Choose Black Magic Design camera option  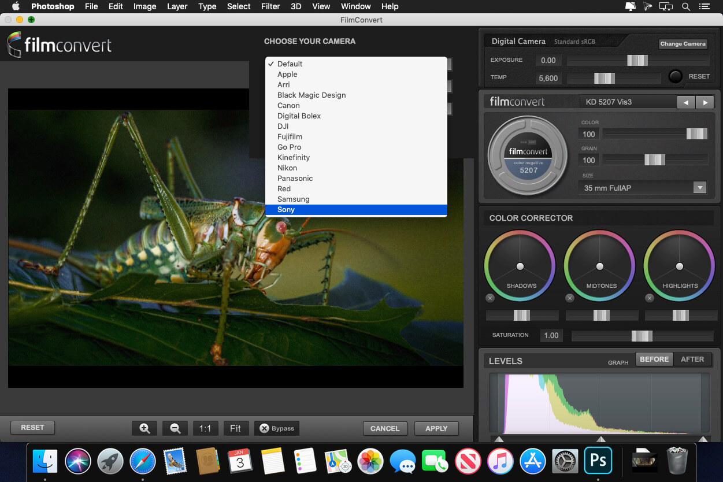356,95
